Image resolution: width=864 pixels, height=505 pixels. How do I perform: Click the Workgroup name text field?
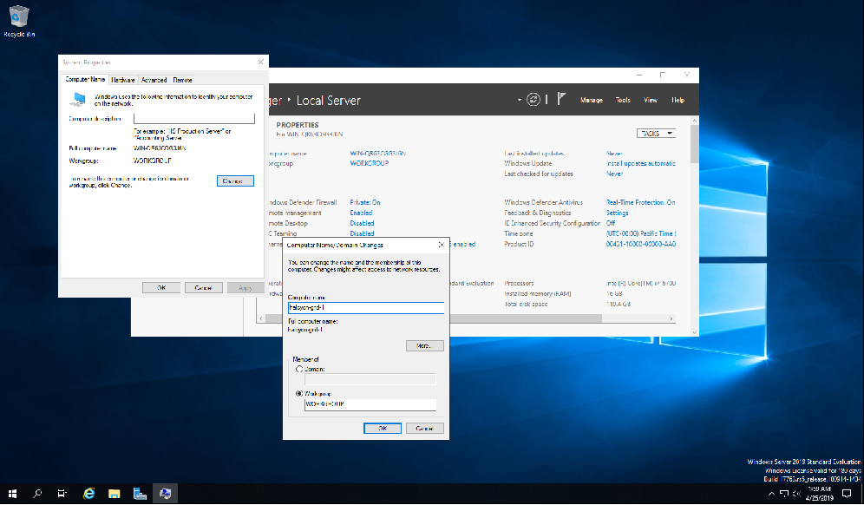click(x=370, y=404)
